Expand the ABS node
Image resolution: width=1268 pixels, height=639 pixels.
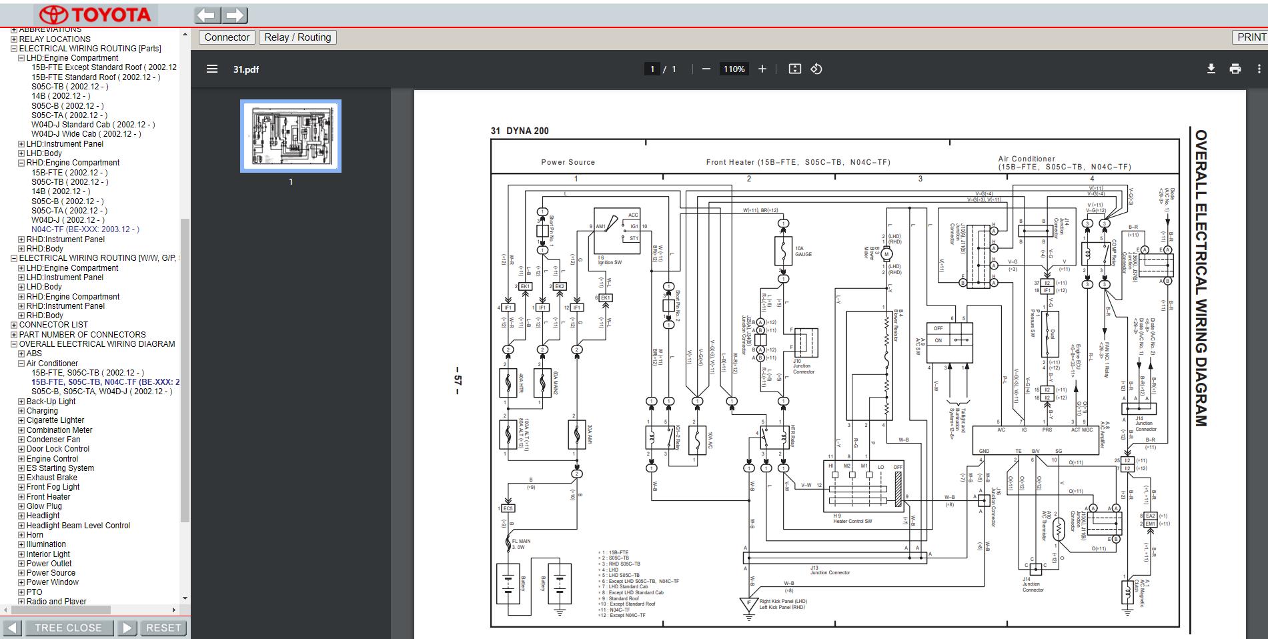[x=21, y=354]
